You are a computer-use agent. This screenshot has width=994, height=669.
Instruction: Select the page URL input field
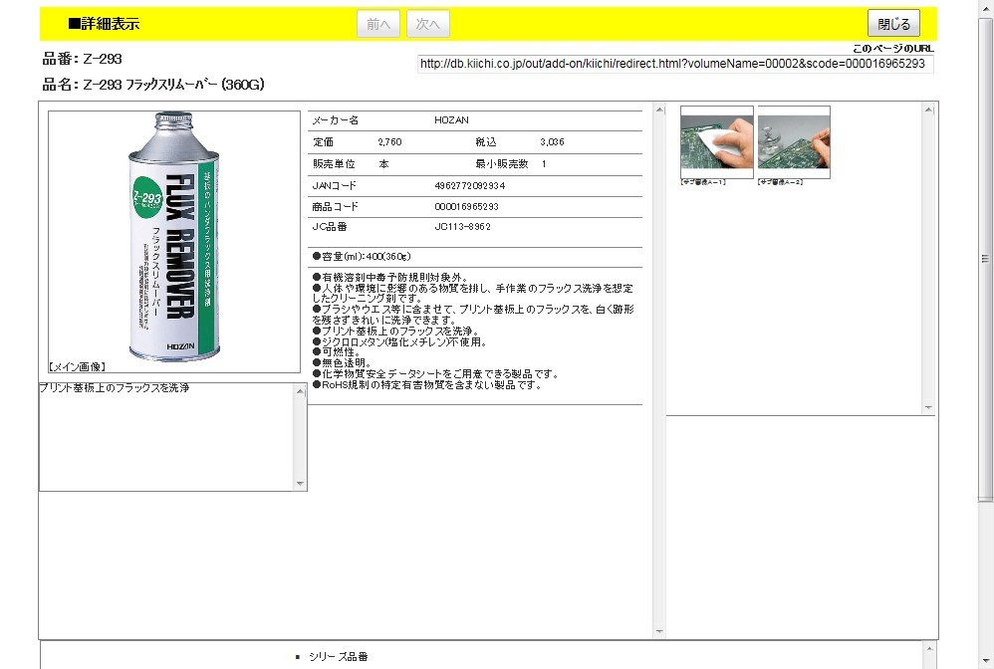coord(675,64)
